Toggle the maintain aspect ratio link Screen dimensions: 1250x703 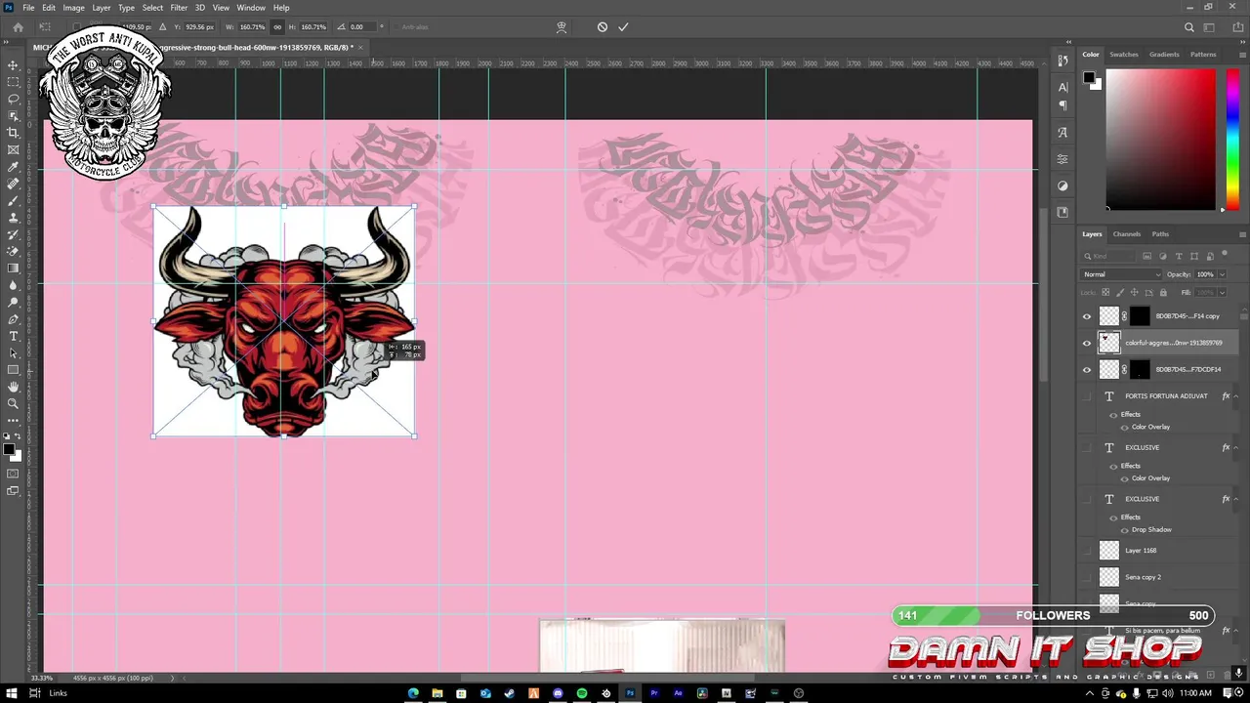[277, 27]
